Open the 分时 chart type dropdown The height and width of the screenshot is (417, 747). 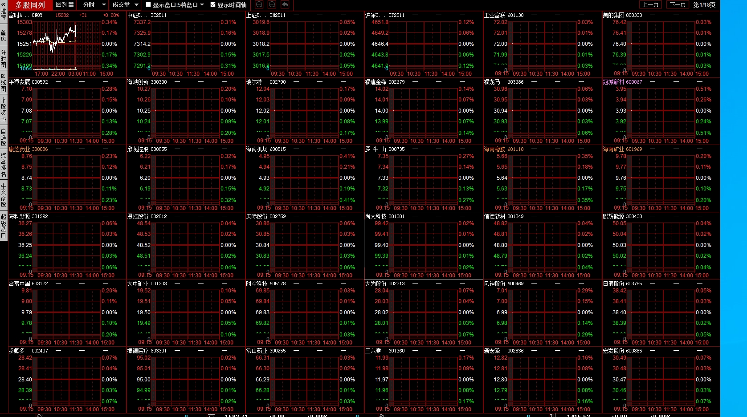click(93, 5)
